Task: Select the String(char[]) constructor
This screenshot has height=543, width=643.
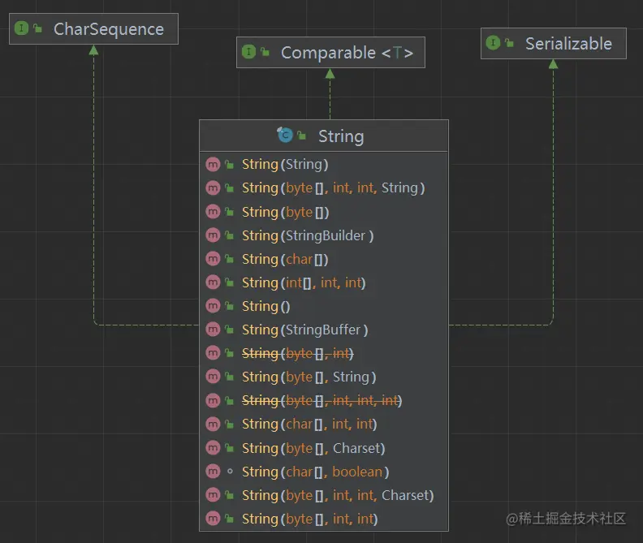Action: (x=284, y=259)
